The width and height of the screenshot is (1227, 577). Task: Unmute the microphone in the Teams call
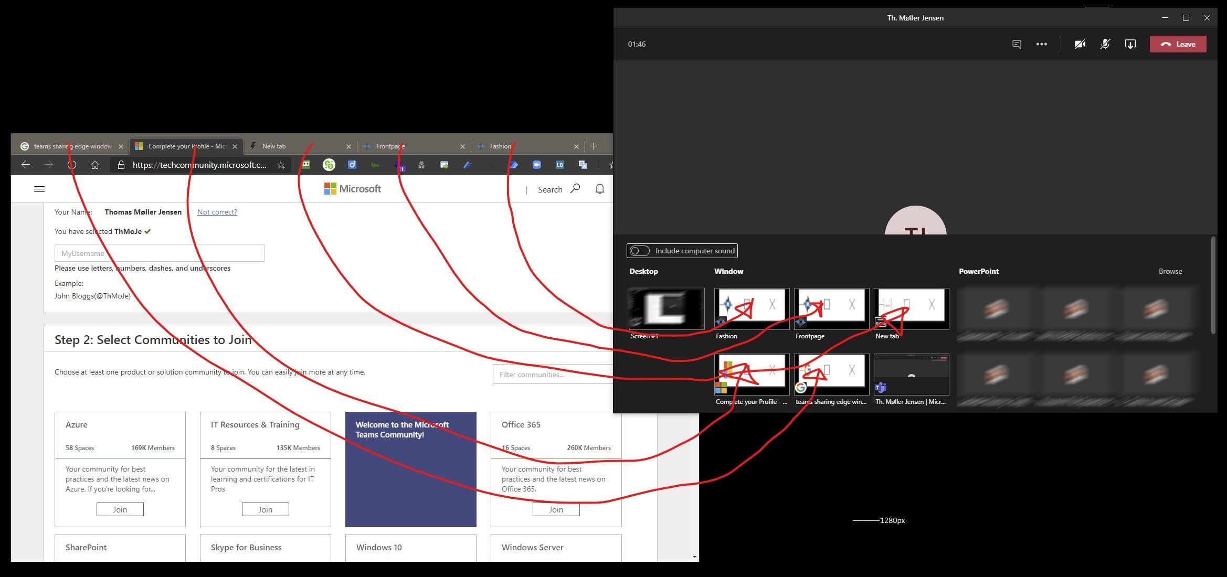1105,44
